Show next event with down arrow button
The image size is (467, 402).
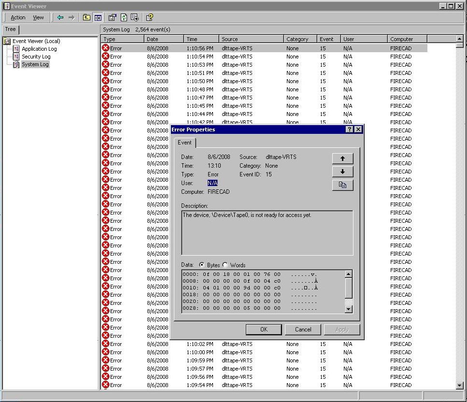pos(342,172)
